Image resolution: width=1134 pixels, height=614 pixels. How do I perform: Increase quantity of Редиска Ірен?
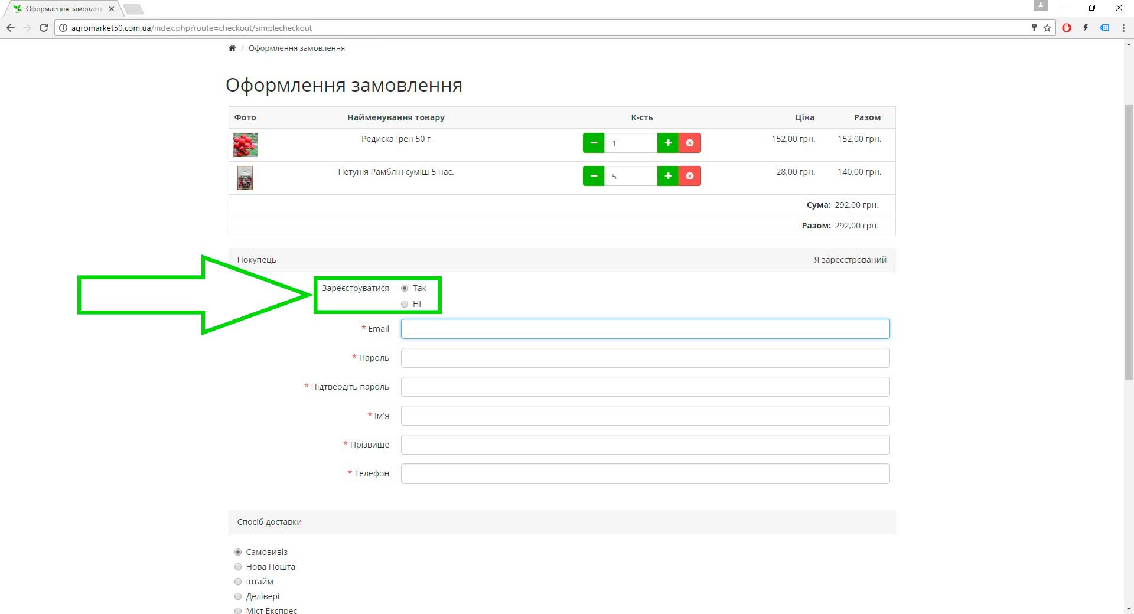pyautogui.click(x=668, y=143)
